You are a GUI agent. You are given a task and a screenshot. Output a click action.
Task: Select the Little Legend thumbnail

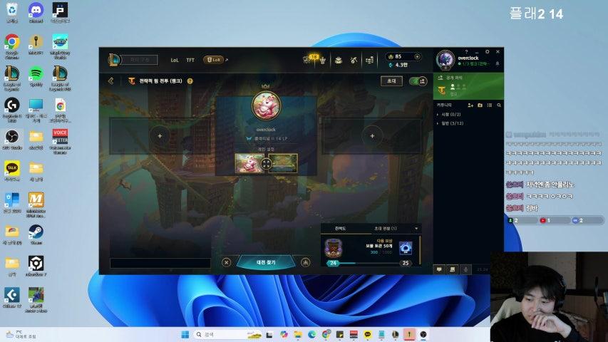(x=248, y=163)
